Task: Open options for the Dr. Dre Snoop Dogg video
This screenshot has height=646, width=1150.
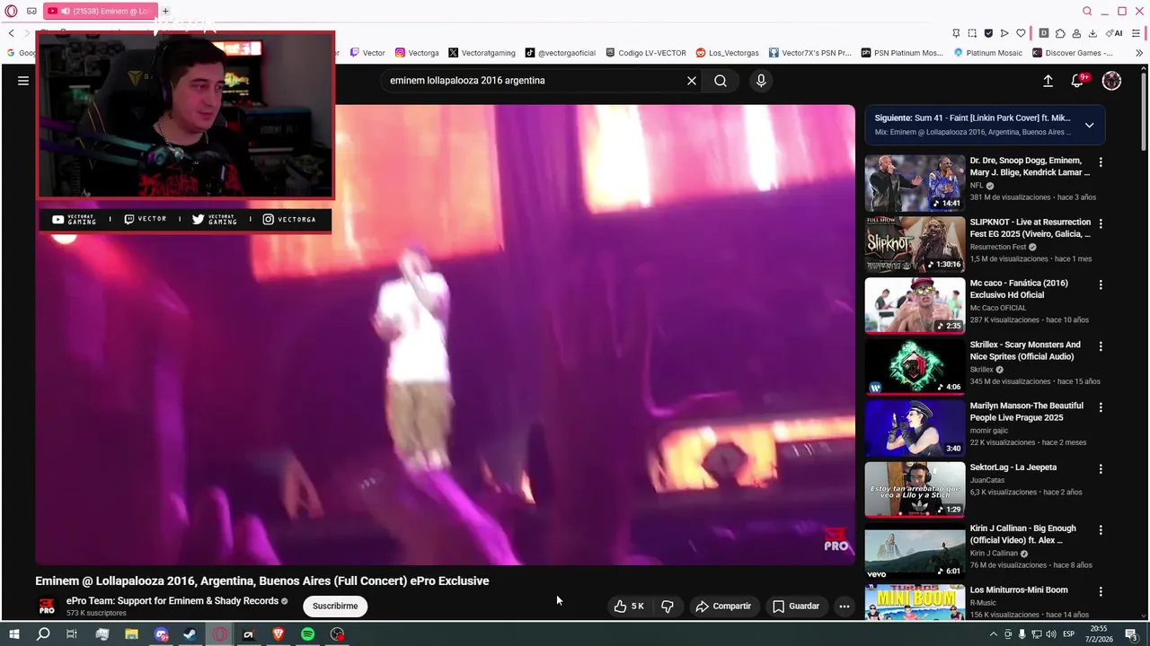Action: point(1101,162)
